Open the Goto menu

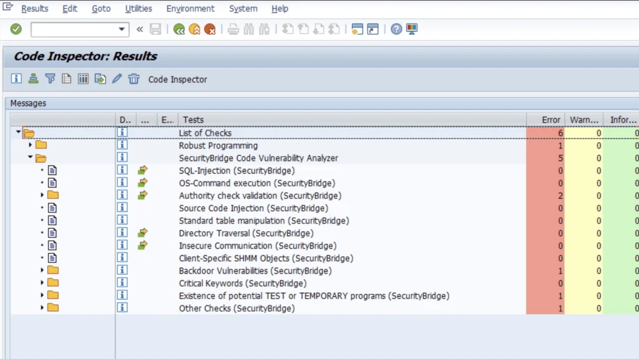tap(101, 9)
